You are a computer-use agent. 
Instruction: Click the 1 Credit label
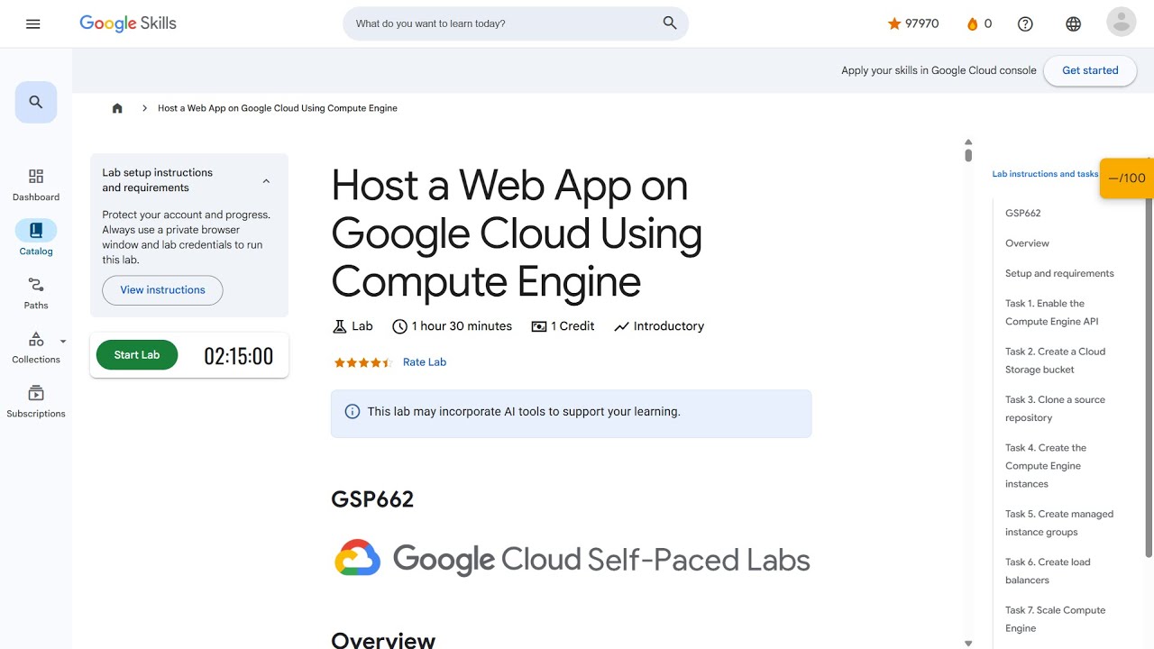pyautogui.click(x=572, y=326)
